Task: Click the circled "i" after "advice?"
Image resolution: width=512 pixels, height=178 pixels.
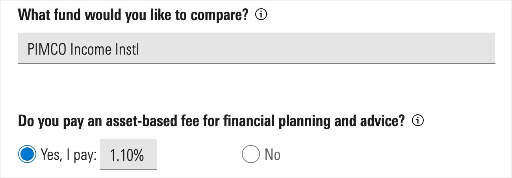Action: (417, 121)
